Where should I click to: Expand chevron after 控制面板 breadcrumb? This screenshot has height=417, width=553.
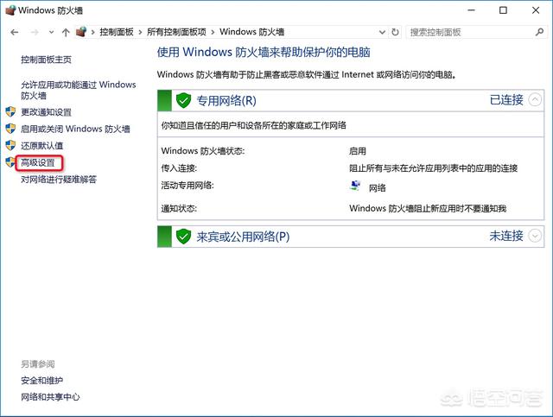click(x=140, y=33)
